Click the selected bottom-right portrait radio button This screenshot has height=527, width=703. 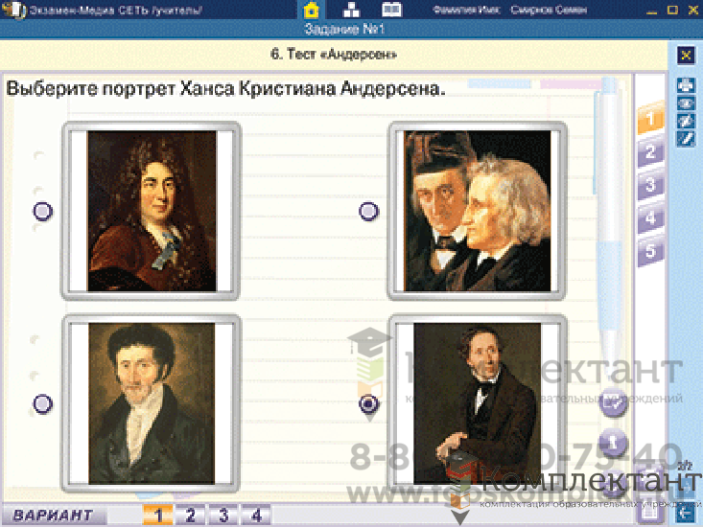coord(368,404)
